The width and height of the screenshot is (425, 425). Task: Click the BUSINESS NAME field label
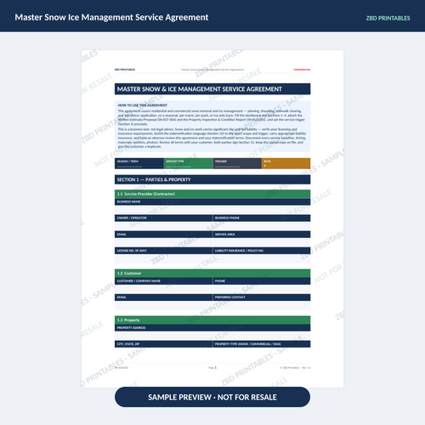pyautogui.click(x=128, y=201)
